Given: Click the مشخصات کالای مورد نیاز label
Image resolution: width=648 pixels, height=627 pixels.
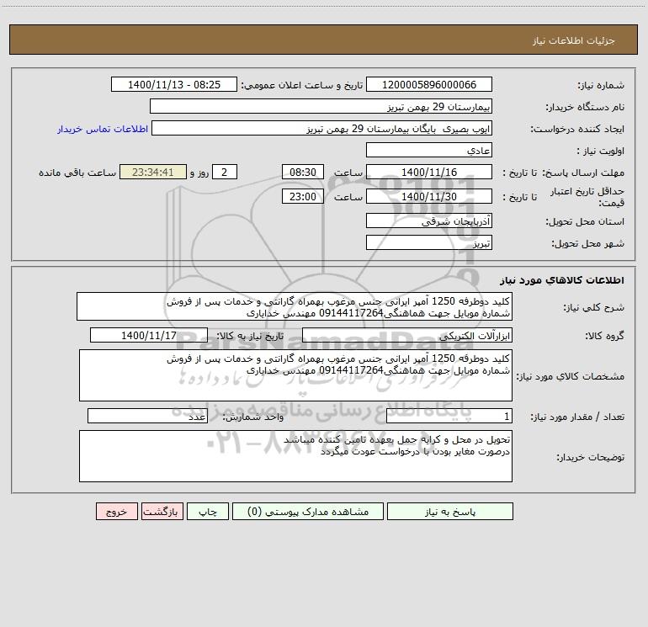Looking at the screenshot, I should pyautogui.click(x=571, y=376).
